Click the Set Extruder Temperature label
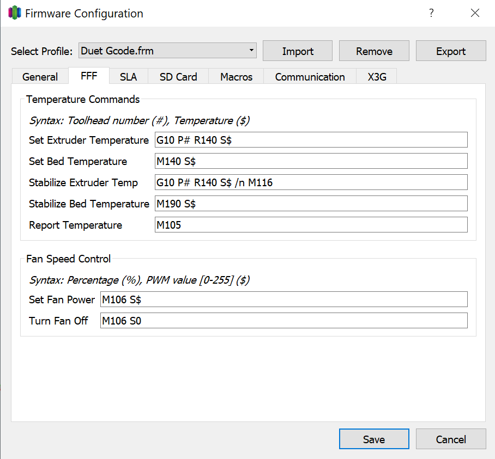495x459 pixels. (x=89, y=140)
